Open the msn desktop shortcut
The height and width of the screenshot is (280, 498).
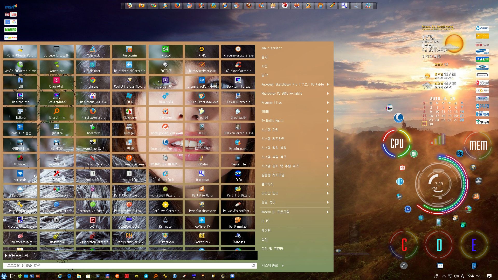click(11, 6)
